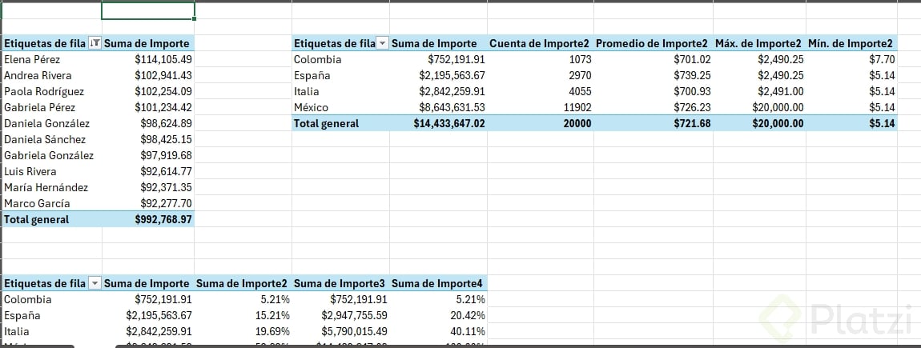This screenshot has width=921, height=348.
Task: Click the Suma de Importe3 header cell
Action: tap(340, 284)
